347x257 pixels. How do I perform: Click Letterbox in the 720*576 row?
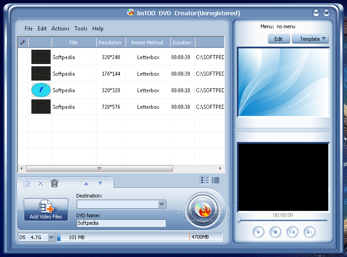click(x=148, y=107)
